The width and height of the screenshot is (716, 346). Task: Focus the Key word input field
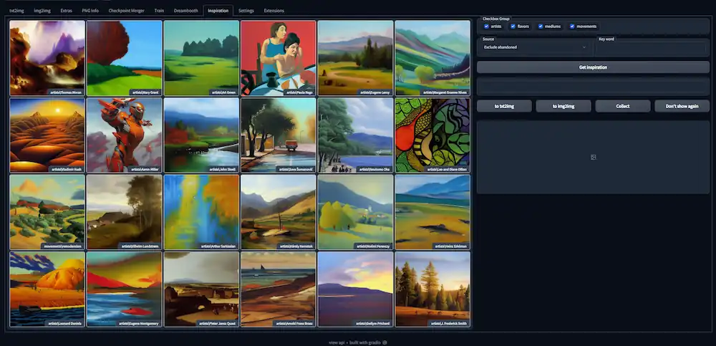[x=651, y=47]
